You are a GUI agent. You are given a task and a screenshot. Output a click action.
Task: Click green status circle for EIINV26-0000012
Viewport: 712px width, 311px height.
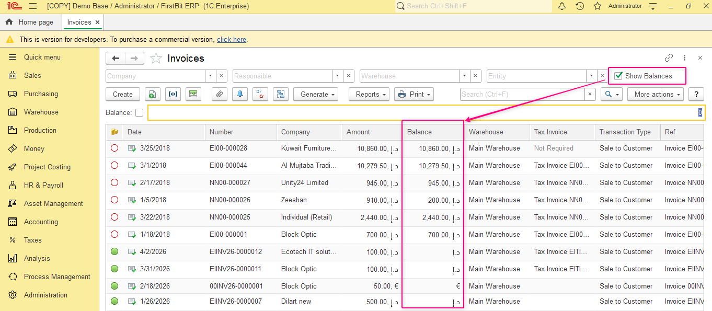pos(114,251)
